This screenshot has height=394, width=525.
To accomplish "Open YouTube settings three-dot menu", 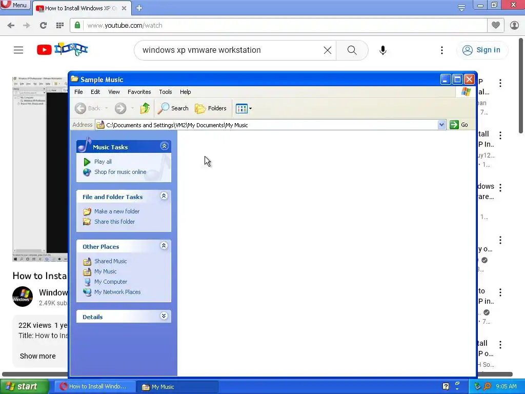I will (442, 50).
